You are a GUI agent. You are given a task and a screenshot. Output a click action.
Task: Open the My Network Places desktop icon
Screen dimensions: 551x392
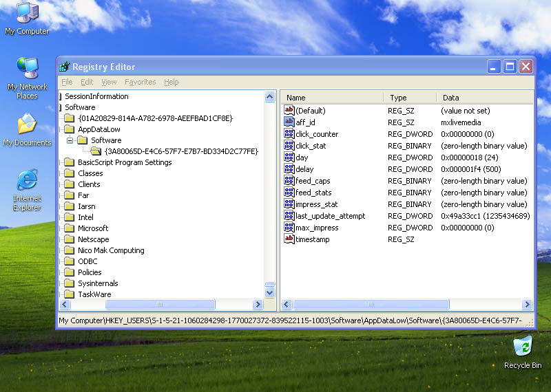(x=27, y=78)
